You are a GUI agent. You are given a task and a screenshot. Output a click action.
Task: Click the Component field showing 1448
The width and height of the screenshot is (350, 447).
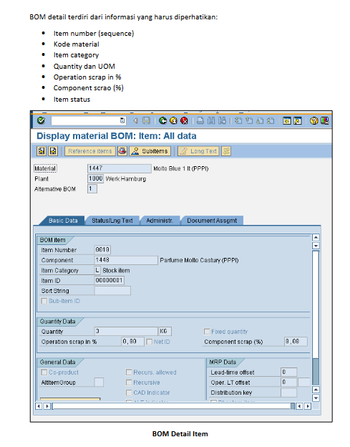(x=126, y=260)
